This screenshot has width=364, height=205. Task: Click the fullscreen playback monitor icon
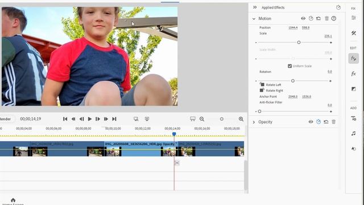click(136, 119)
